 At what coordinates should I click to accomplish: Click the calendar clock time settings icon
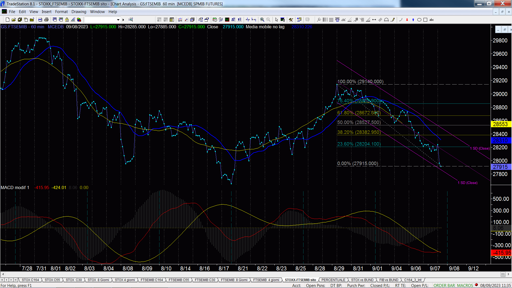point(215,19)
